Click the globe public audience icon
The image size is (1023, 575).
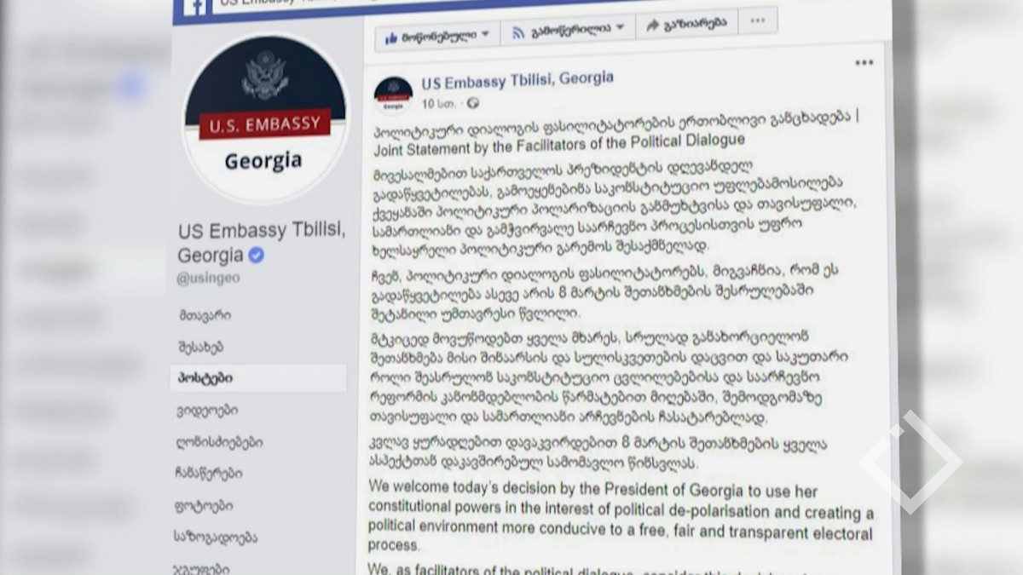pyautogui.click(x=473, y=104)
